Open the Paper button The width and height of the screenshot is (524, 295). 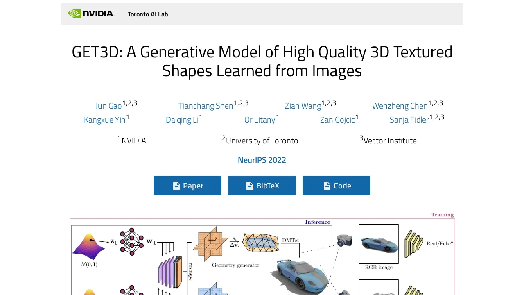pos(187,185)
